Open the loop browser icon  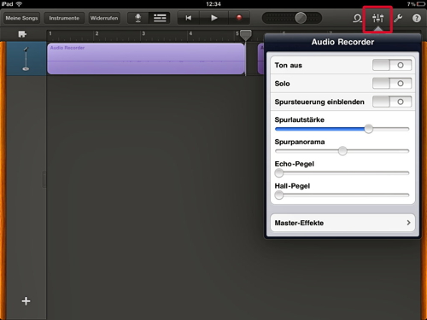[357, 18]
